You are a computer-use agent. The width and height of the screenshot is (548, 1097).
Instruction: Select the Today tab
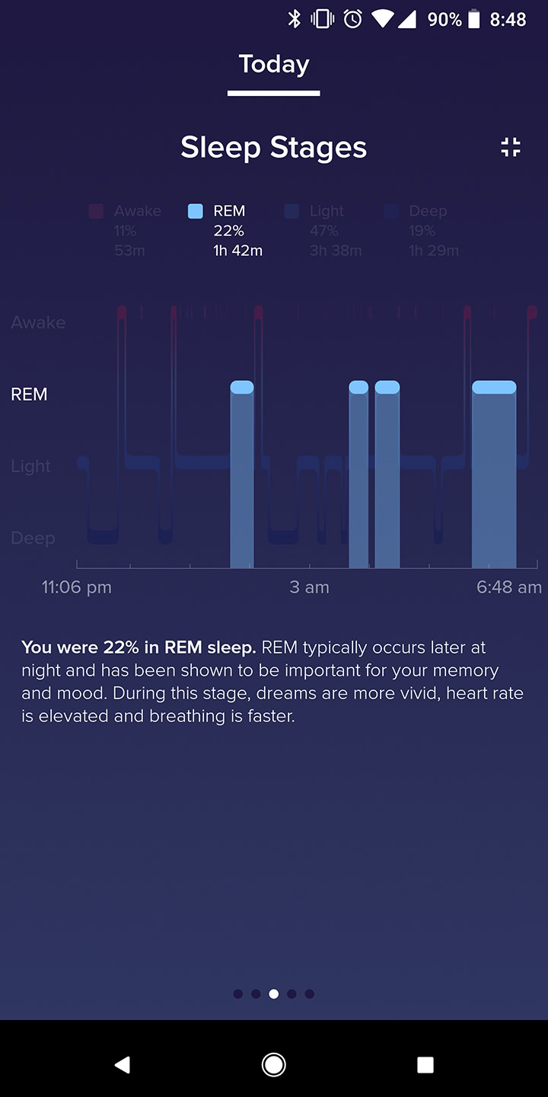pyautogui.click(x=274, y=65)
